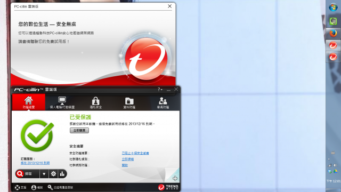The image size is (341, 192).
Task: Open Evernote from the taskbar
Action: pos(333,21)
